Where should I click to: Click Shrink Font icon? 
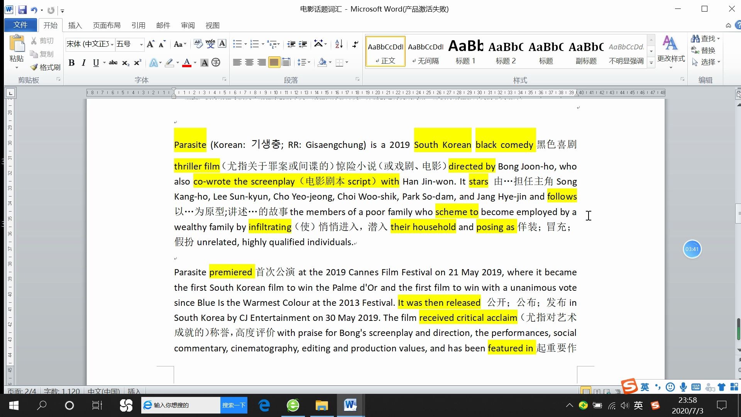point(162,44)
